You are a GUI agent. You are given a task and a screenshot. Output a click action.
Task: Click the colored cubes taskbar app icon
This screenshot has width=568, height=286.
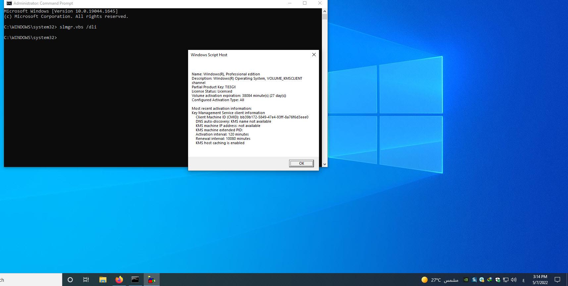(152, 280)
